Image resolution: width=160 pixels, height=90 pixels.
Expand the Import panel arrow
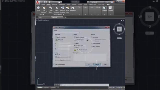(x=85, y=15)
